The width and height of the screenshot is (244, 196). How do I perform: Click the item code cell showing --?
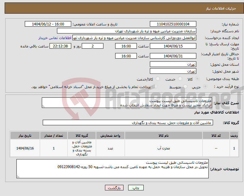pos(216,148)
